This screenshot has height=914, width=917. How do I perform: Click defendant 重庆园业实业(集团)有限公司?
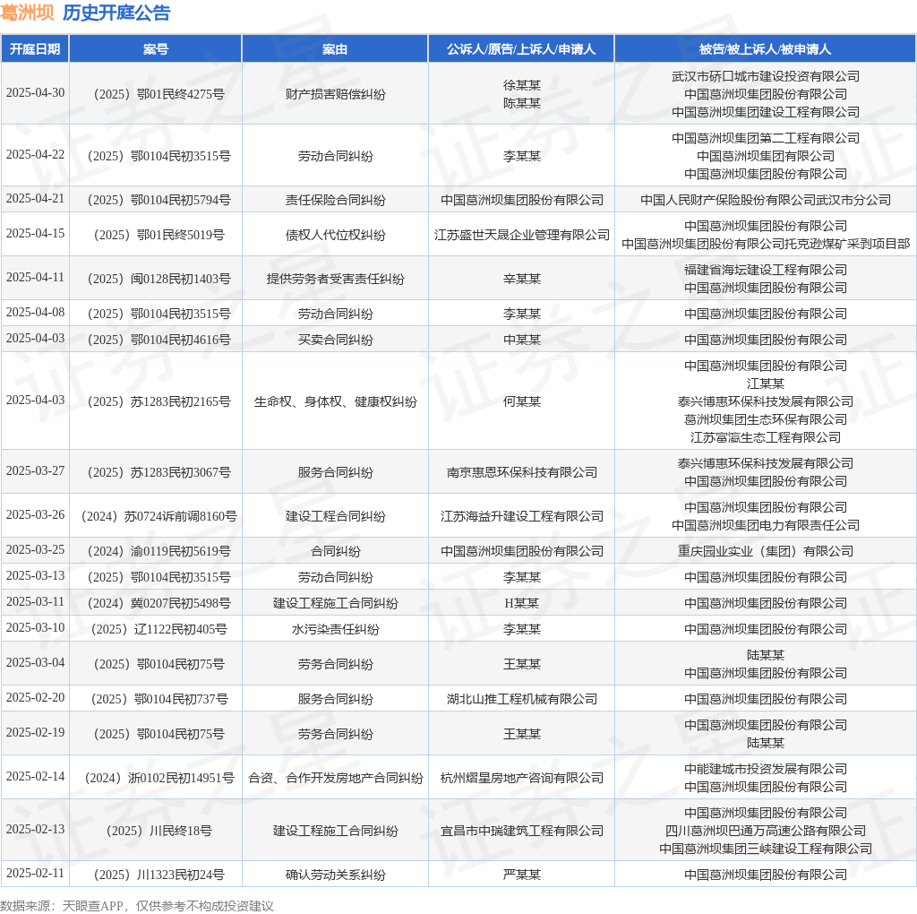(765, 551)
